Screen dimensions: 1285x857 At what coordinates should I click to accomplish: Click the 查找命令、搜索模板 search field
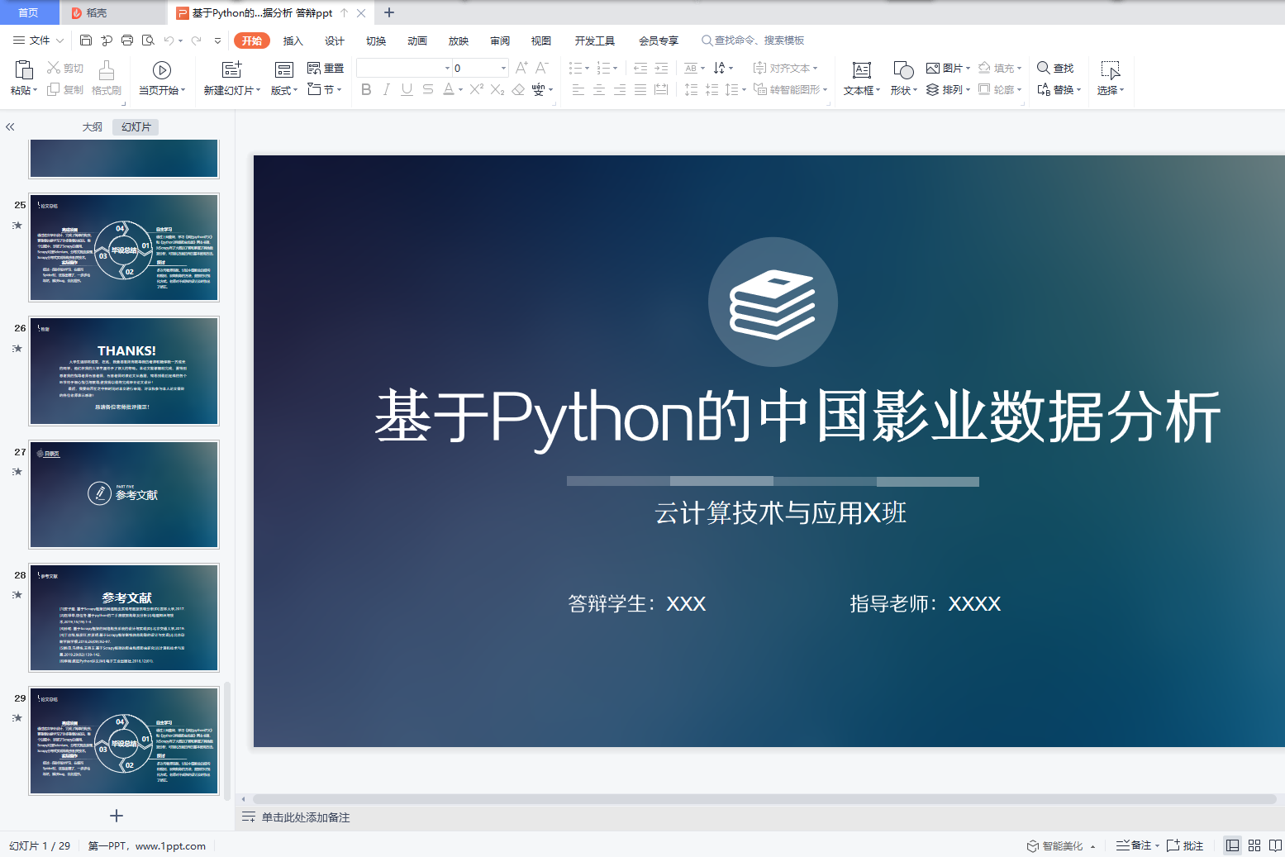click(x=753, y=40)
